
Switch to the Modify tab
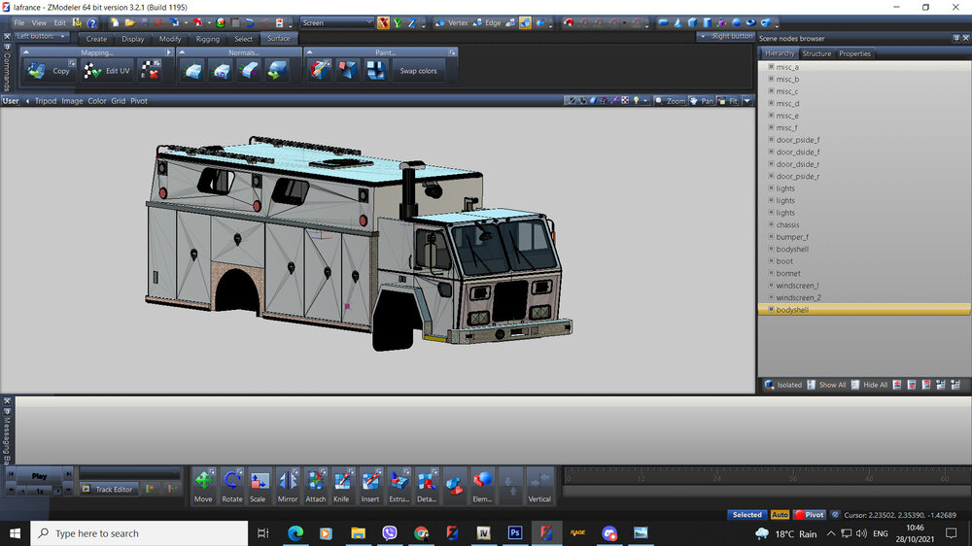tap(170, 39)
